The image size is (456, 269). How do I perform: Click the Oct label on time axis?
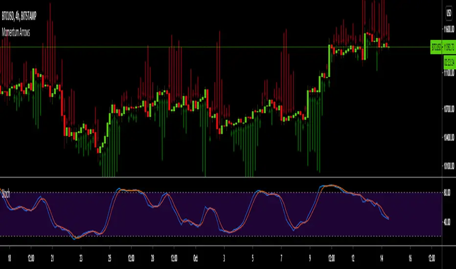(195, 258)
